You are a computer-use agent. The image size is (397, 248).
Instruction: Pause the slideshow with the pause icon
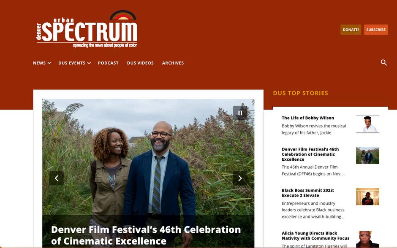tap(240, 113)
